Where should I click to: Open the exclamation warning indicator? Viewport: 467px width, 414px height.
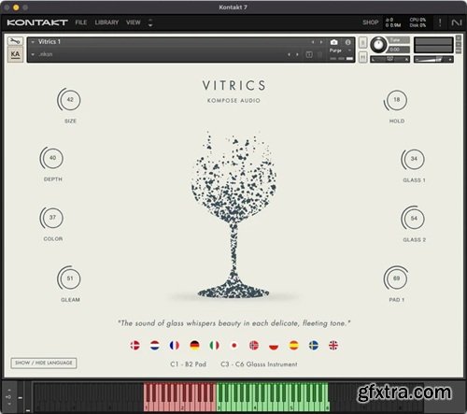click(440, 22)
